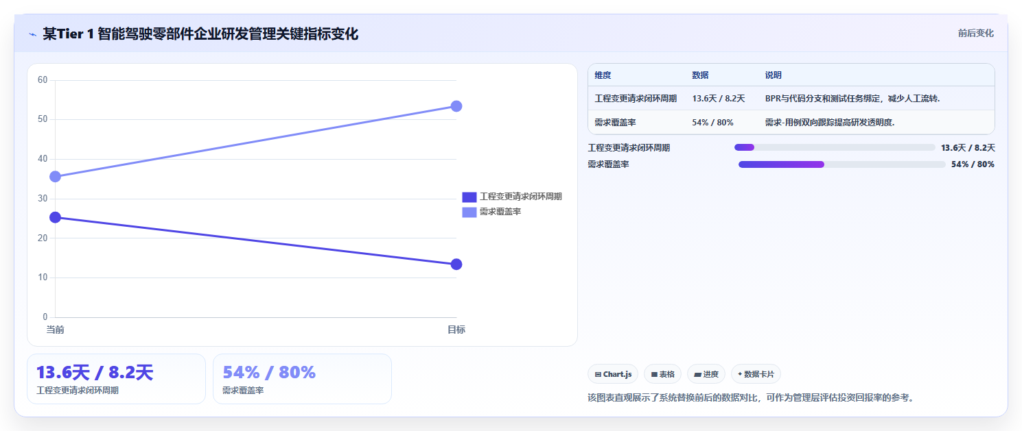Click the 数据卡片 tag
1022x431 pixels.
coord(756,374)
